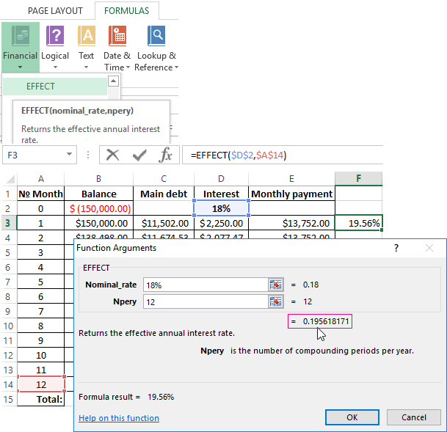The image size is (447, 432).
Task: Open the Help on this function link
Action: point(119,418)
